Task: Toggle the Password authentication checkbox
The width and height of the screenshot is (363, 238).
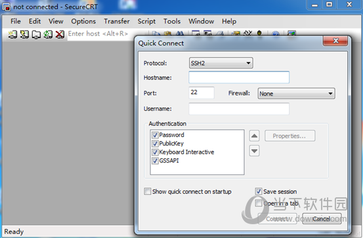Action: (155, 135)
